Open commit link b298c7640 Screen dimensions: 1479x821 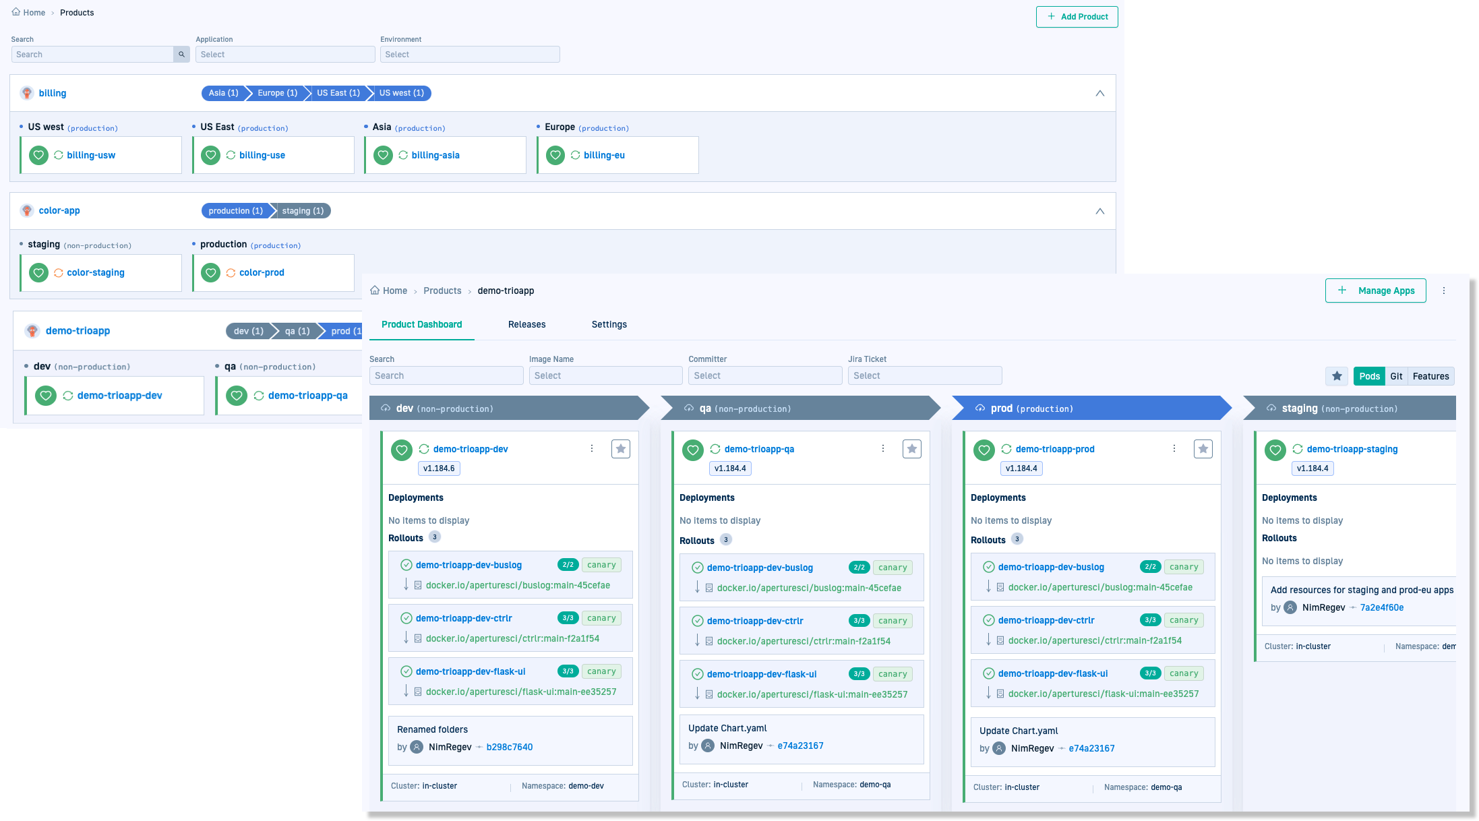pos(509,747)
